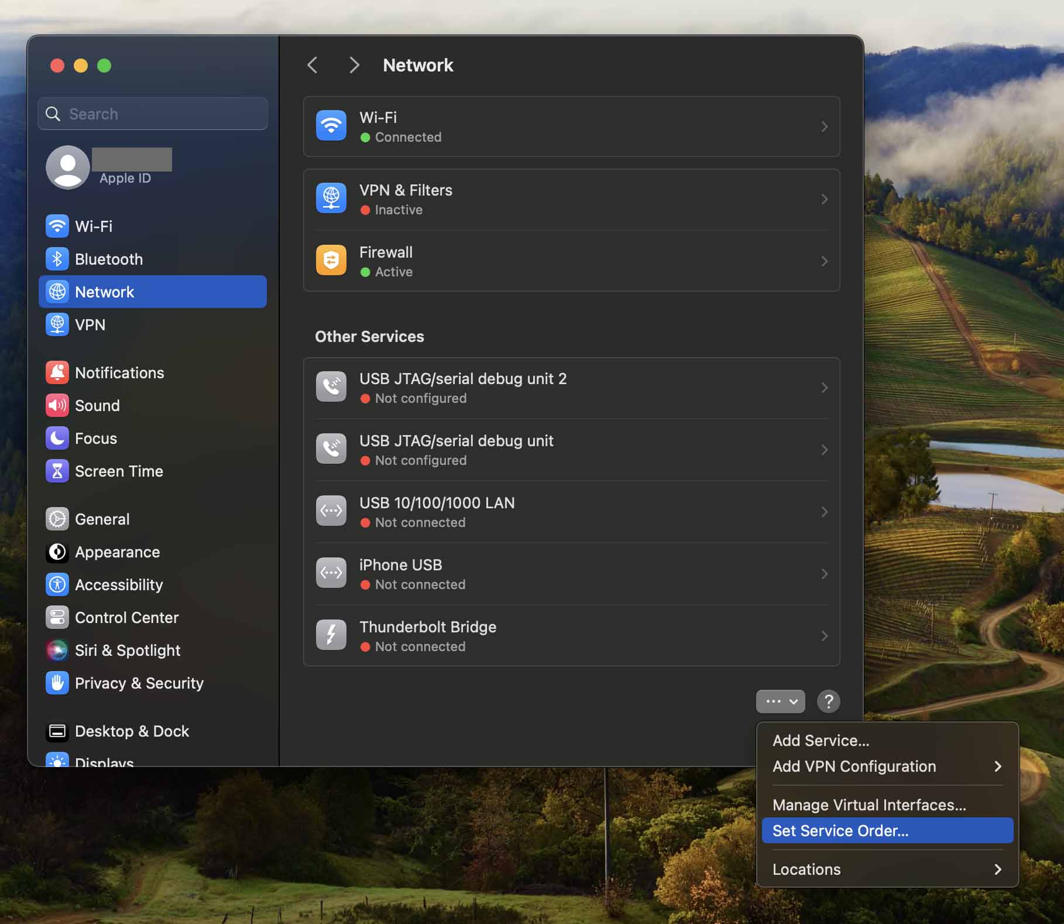Select the Bluetooth icon in the sidebar
The height and width of the screenshot is (924, 1064).
click(57, 259)
